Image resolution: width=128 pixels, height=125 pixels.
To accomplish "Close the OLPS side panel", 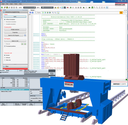I will coord(27,10).
